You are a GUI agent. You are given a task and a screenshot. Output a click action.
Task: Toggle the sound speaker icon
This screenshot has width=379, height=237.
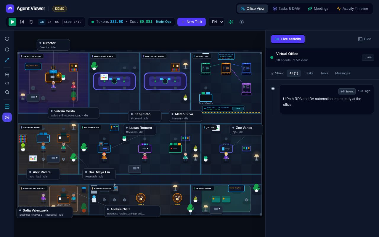[x=231, y=22]
